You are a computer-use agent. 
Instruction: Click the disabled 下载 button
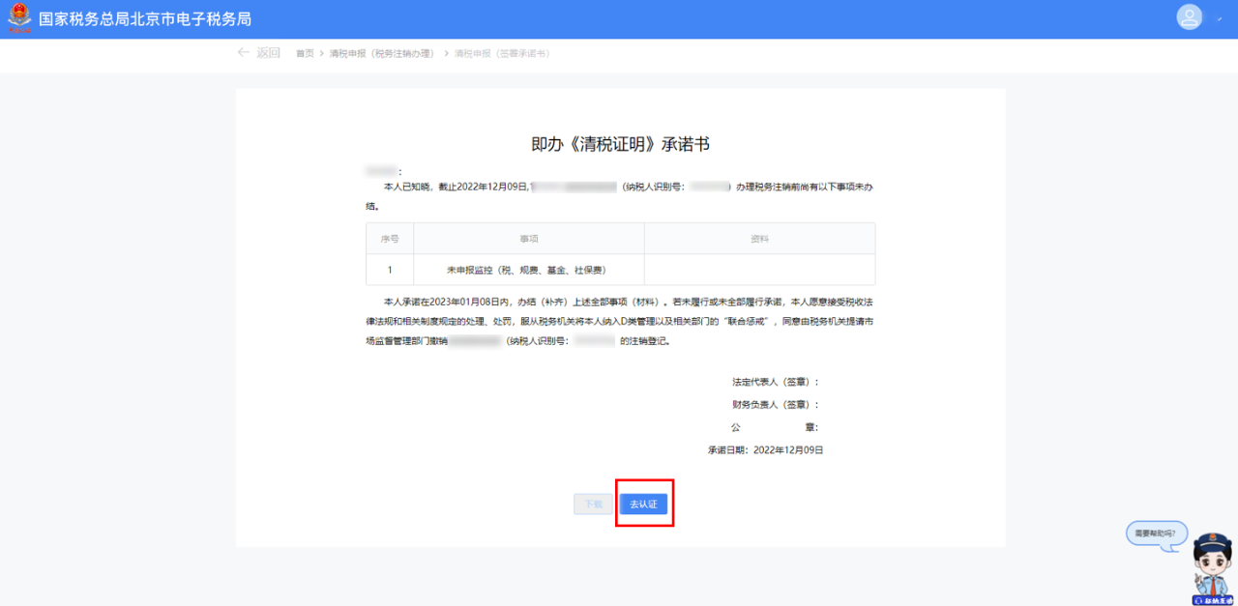593,504
